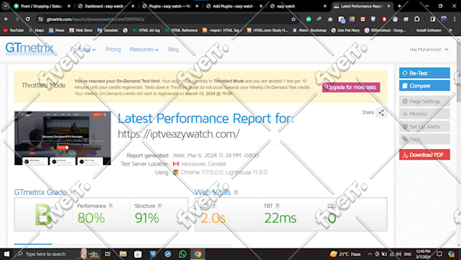Open the notification center icon
This screenshot has height=260, width=461.
click(439, 254)
